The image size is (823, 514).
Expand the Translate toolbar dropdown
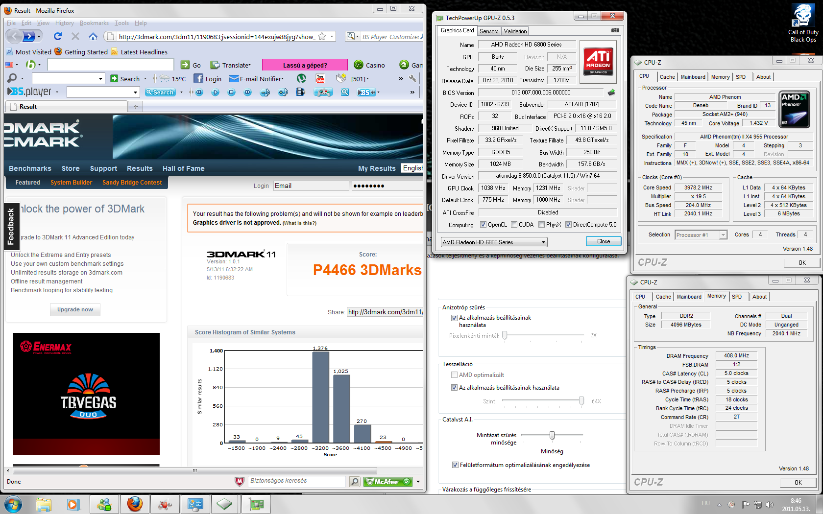pyautogui.click(x=250, y=65)
